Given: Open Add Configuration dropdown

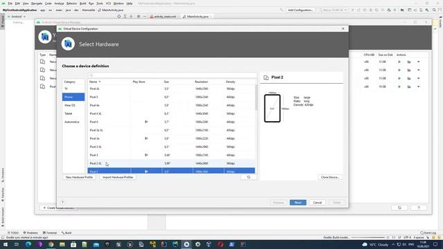Looking at the screenshot, I should pos(300,10).
